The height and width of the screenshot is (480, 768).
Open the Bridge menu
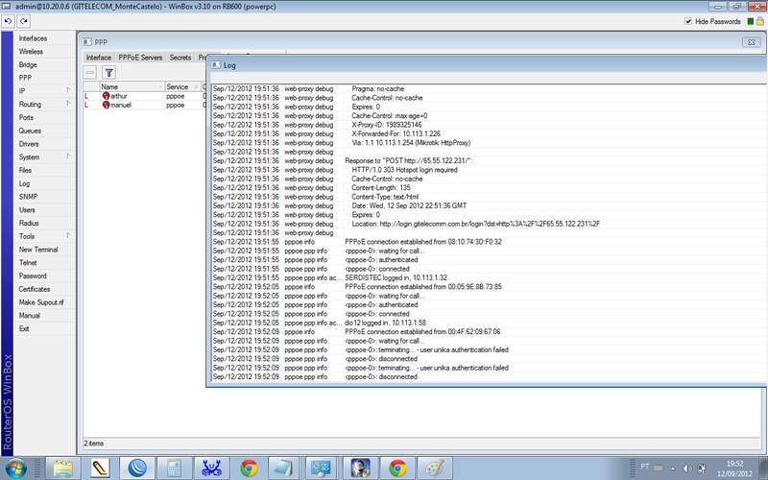coord(28,64)
